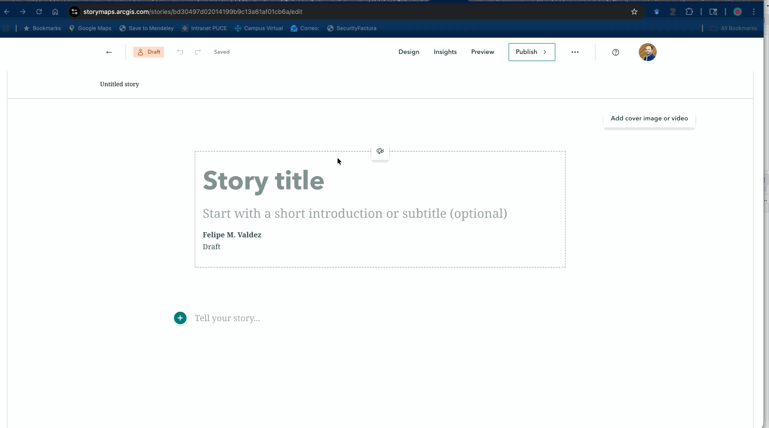Open the story help menu
This screenshot has height=428, width=769.
pos(615,52)
